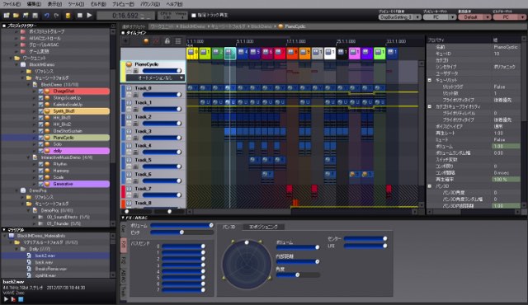The image size is (528, 305).
Task: Click the Track_7 type icon
Action: coord(130,189)
